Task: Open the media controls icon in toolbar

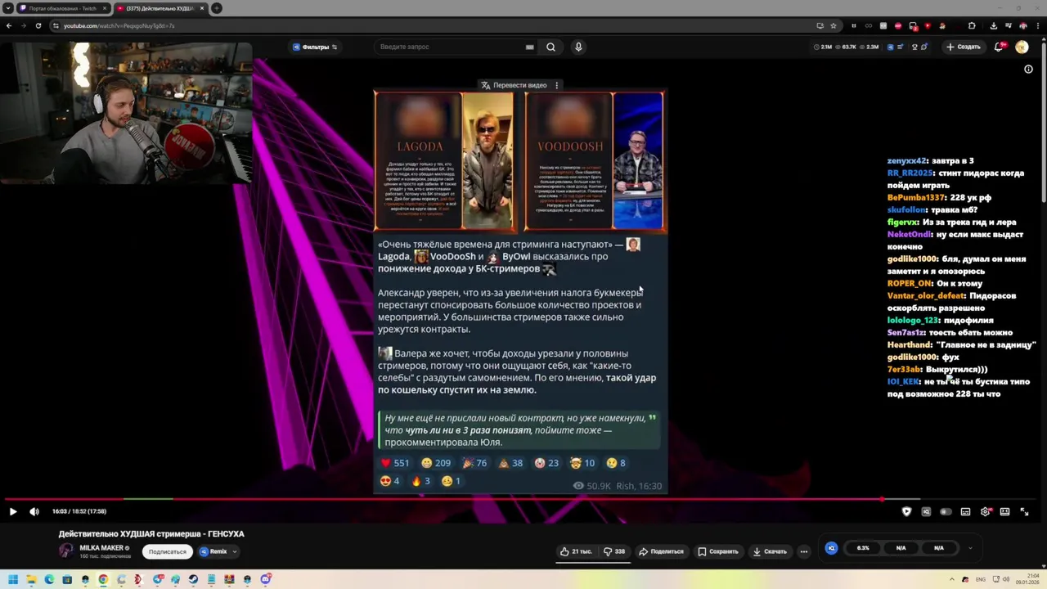Action: coord(1009,25)
